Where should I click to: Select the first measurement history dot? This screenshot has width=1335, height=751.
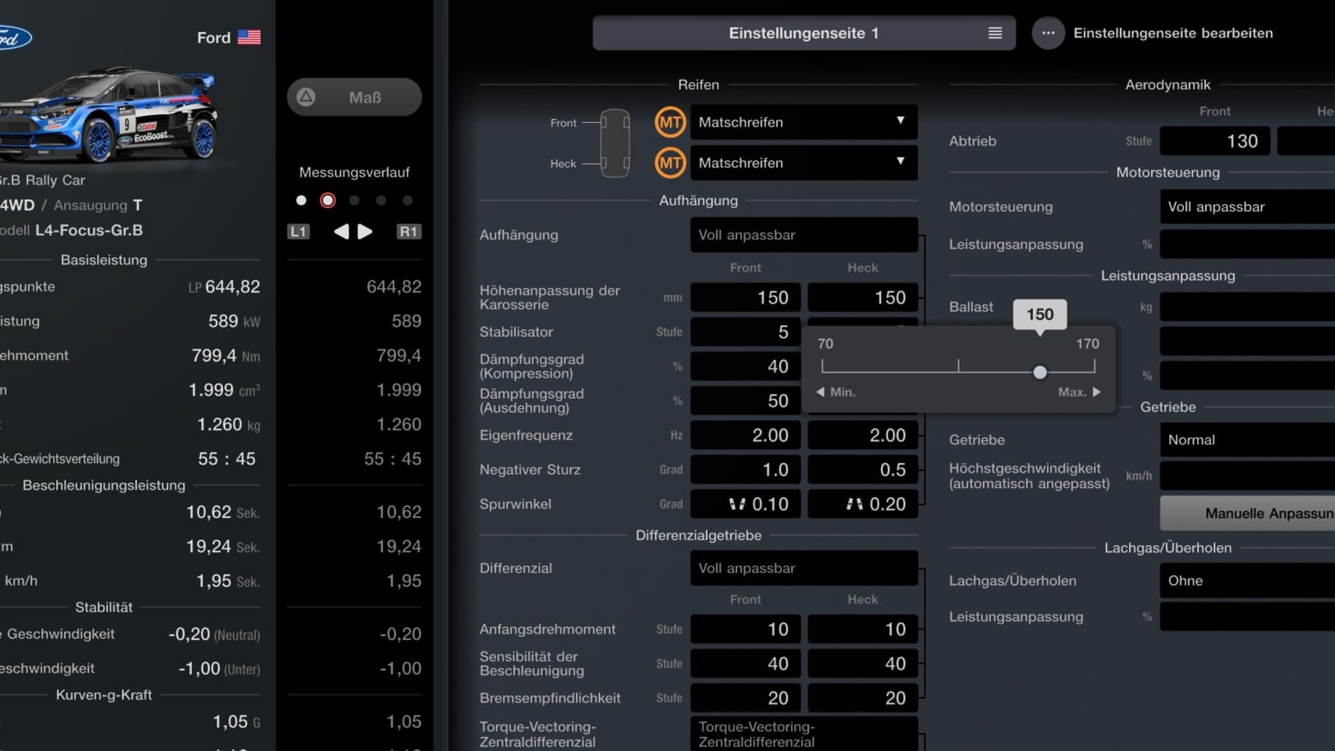pos(301,201)
